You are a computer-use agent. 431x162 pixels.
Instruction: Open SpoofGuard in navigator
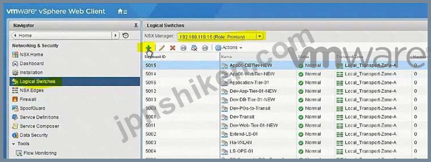pyautogui.click(x=32, y=108)
